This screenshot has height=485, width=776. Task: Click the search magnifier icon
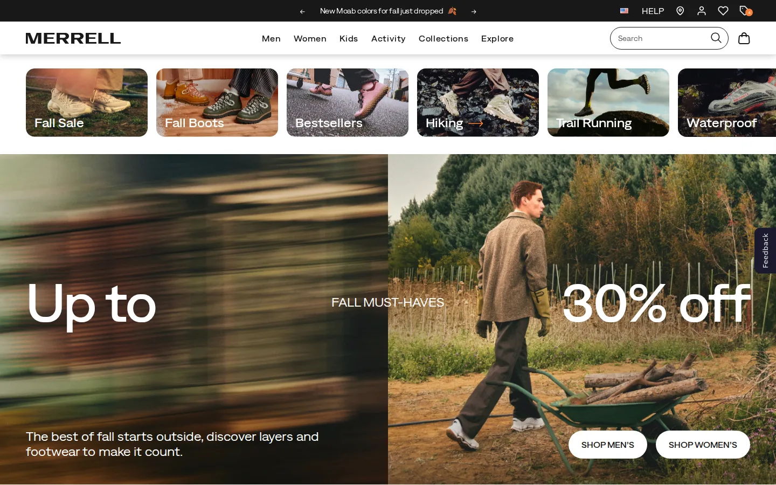(x=716, y=38)
